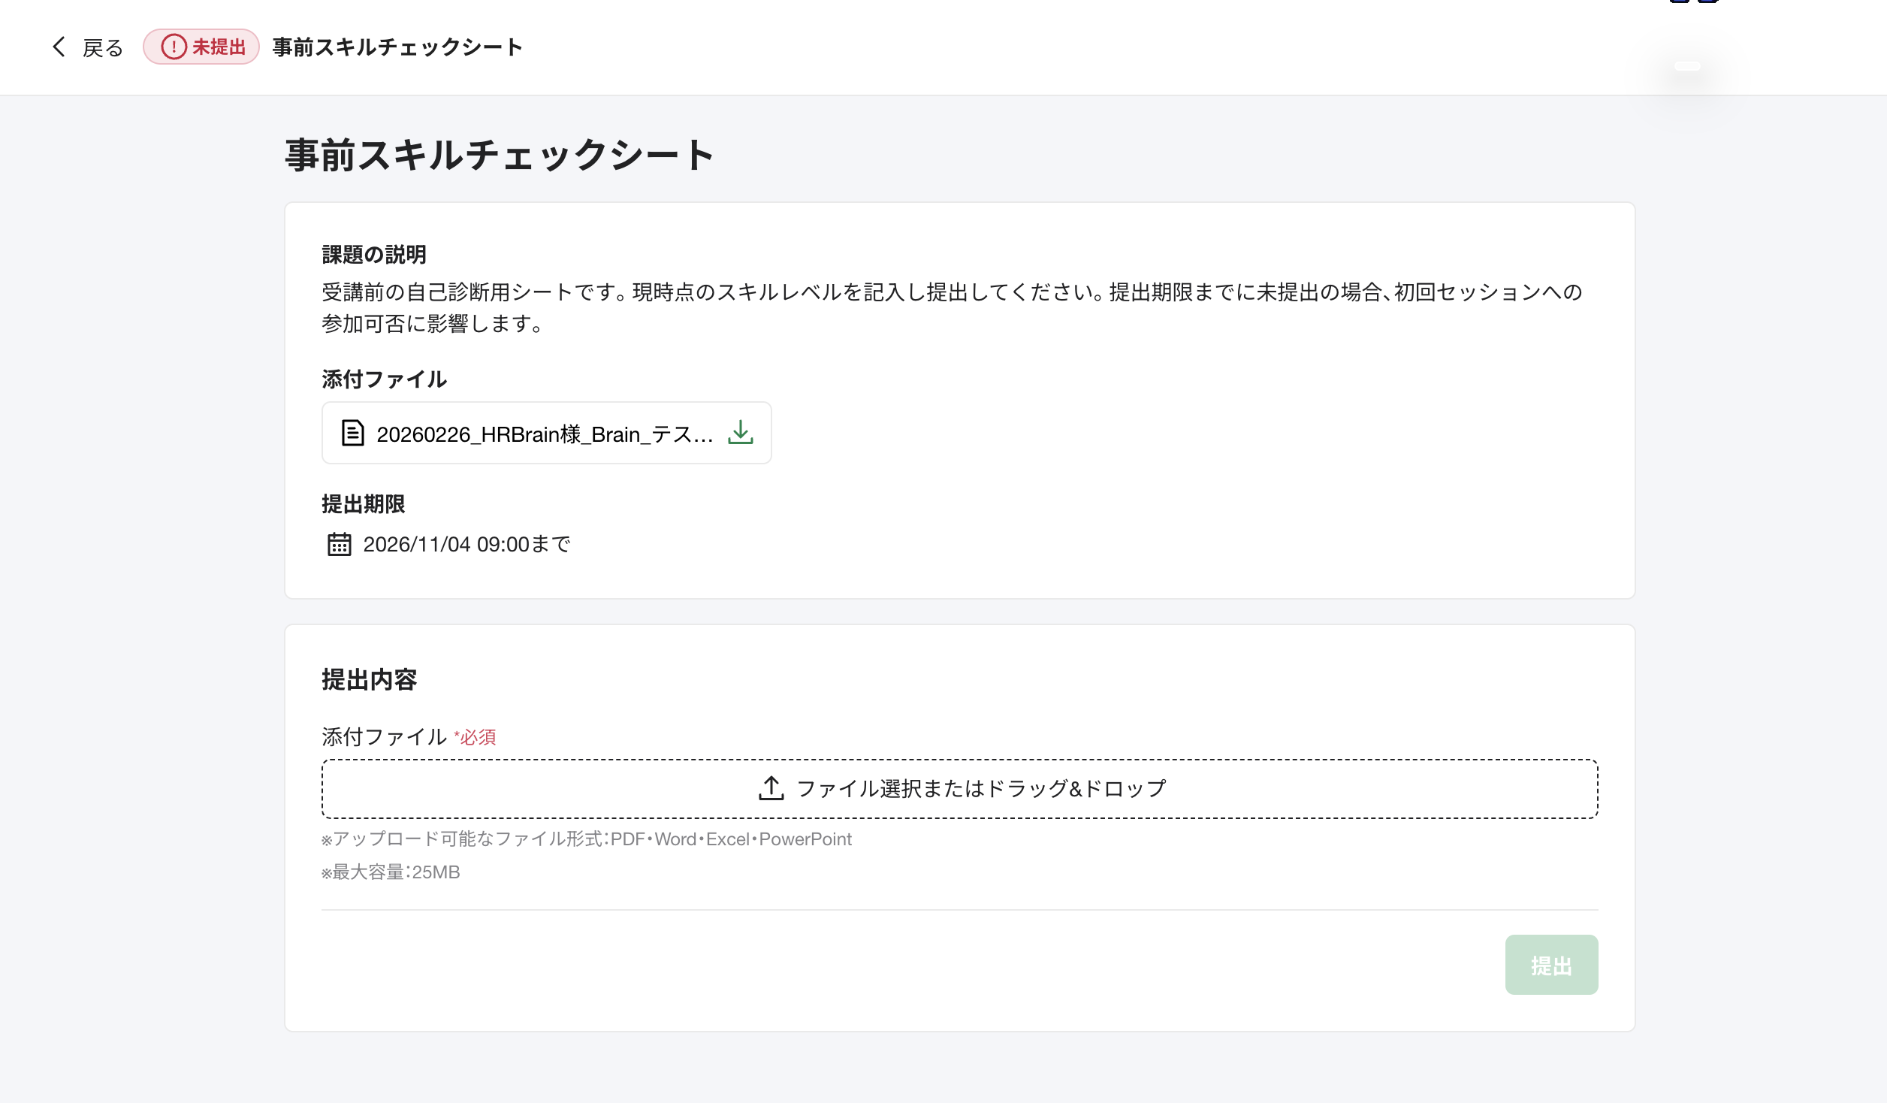Click the 未提出 status badge text
The width and height of the screenshot is (1887, 1103).
(219, 47)
